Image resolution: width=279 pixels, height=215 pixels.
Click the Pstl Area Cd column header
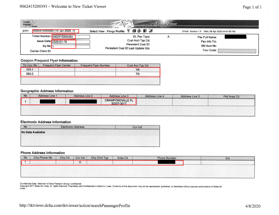tap(231, 96)
